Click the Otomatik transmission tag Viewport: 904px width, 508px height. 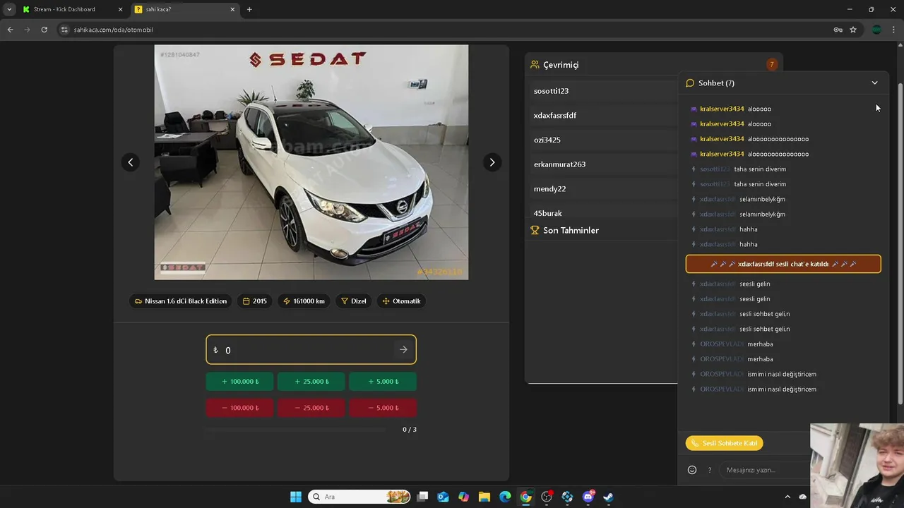click(x=401, y=301)
